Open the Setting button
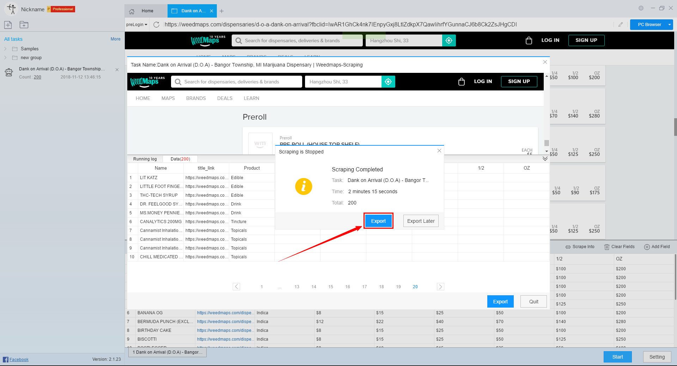The image size is (677, 366). point(657,357)
